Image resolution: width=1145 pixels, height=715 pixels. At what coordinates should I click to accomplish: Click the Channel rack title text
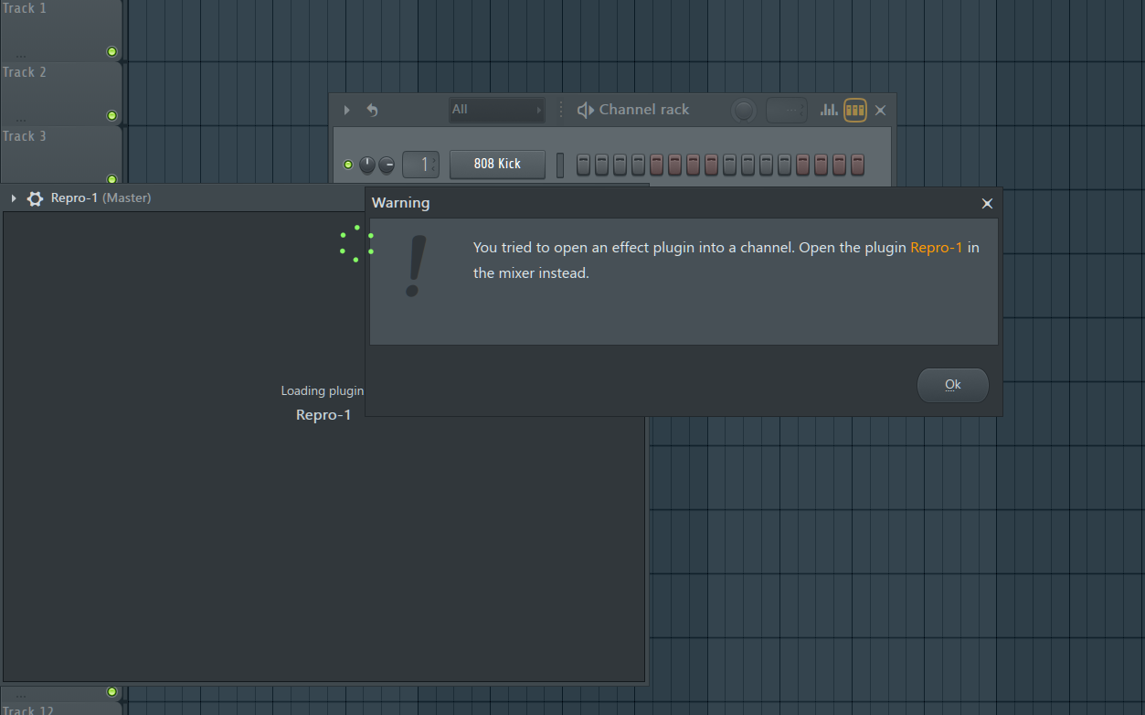(x=644, y=110)
